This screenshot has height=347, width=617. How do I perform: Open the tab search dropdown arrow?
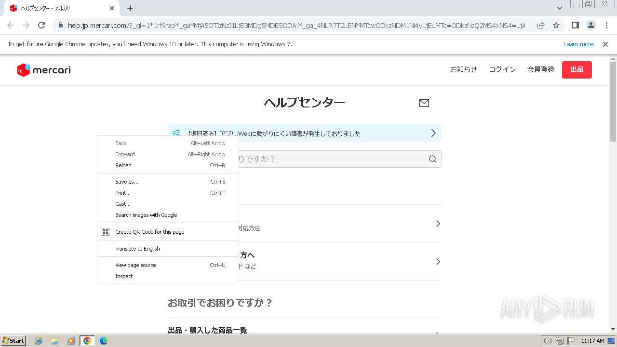pos(560,8)
